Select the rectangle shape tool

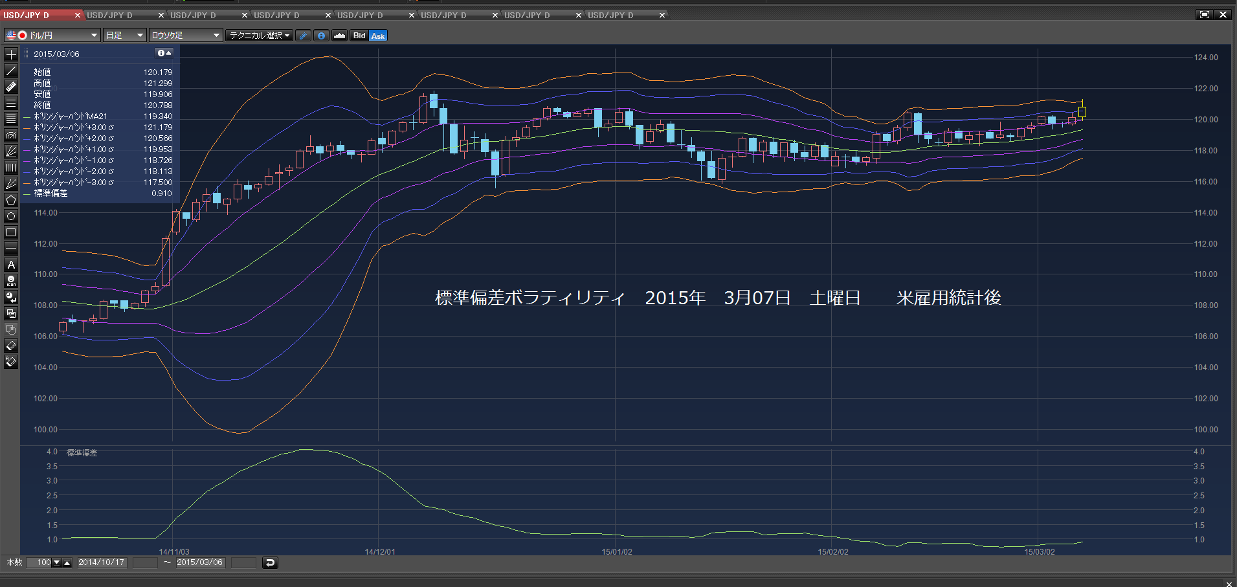11,232
